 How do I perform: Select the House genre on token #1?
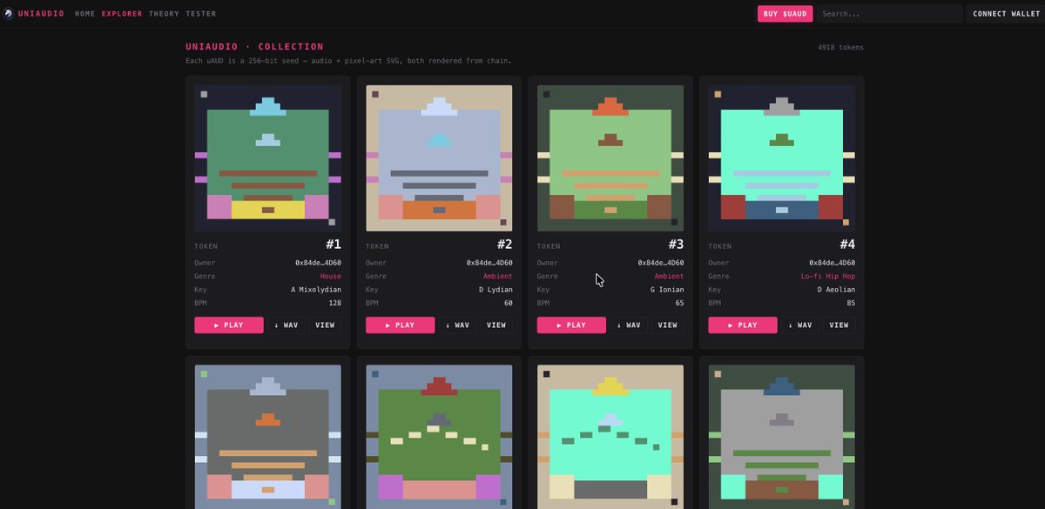[x=331, y=276]
